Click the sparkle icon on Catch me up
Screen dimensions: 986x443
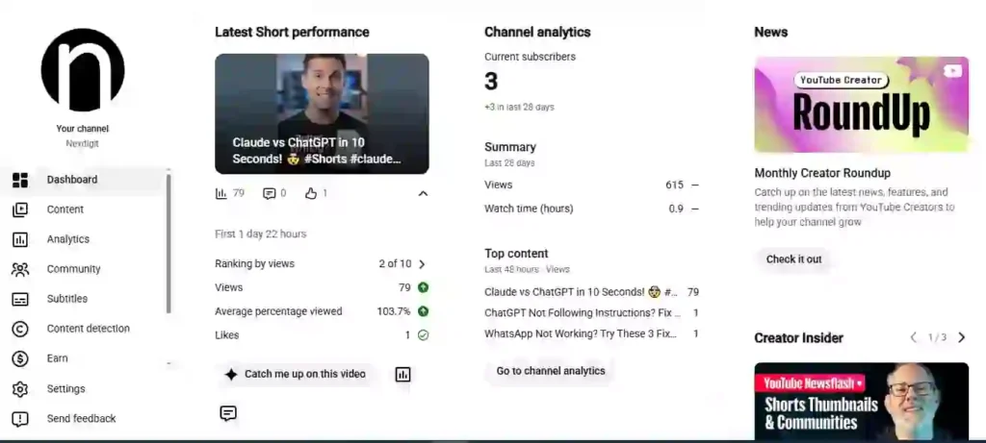click(231, 375)
